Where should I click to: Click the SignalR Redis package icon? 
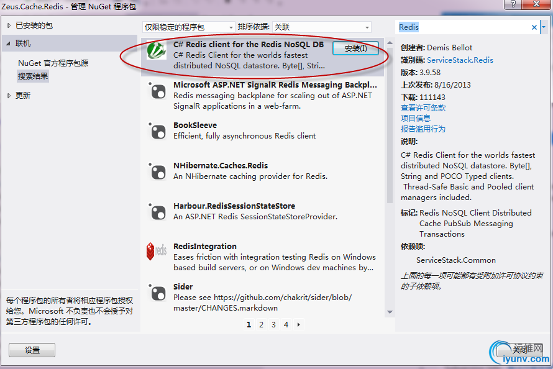click(x=157, y=91)
